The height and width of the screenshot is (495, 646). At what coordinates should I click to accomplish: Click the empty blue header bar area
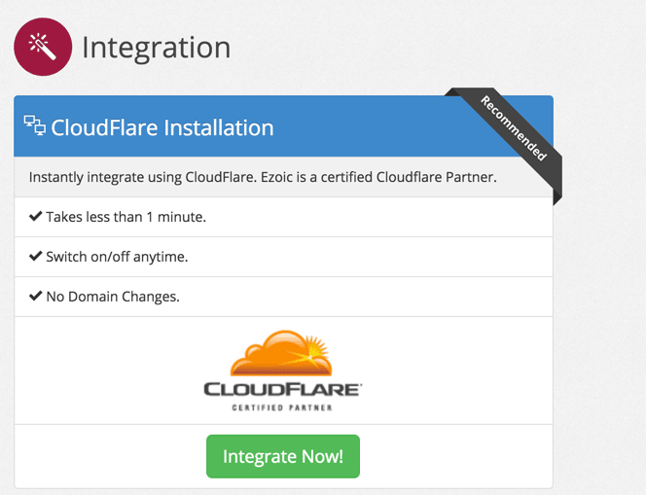click(370, 127)
